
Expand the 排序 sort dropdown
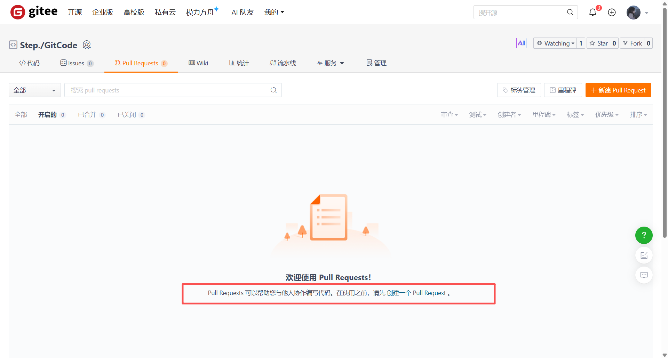[638, 115]
